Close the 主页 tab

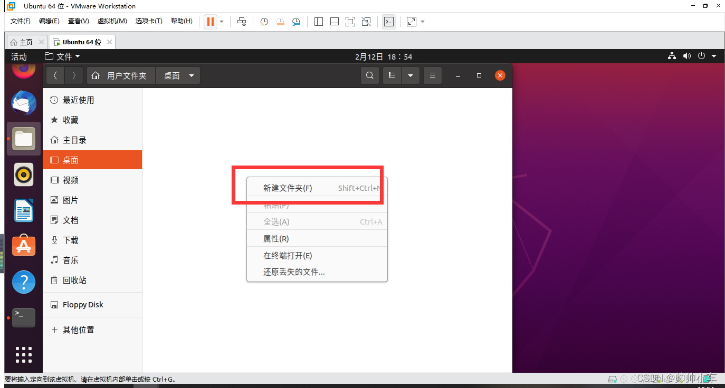[x=41, y=42]
